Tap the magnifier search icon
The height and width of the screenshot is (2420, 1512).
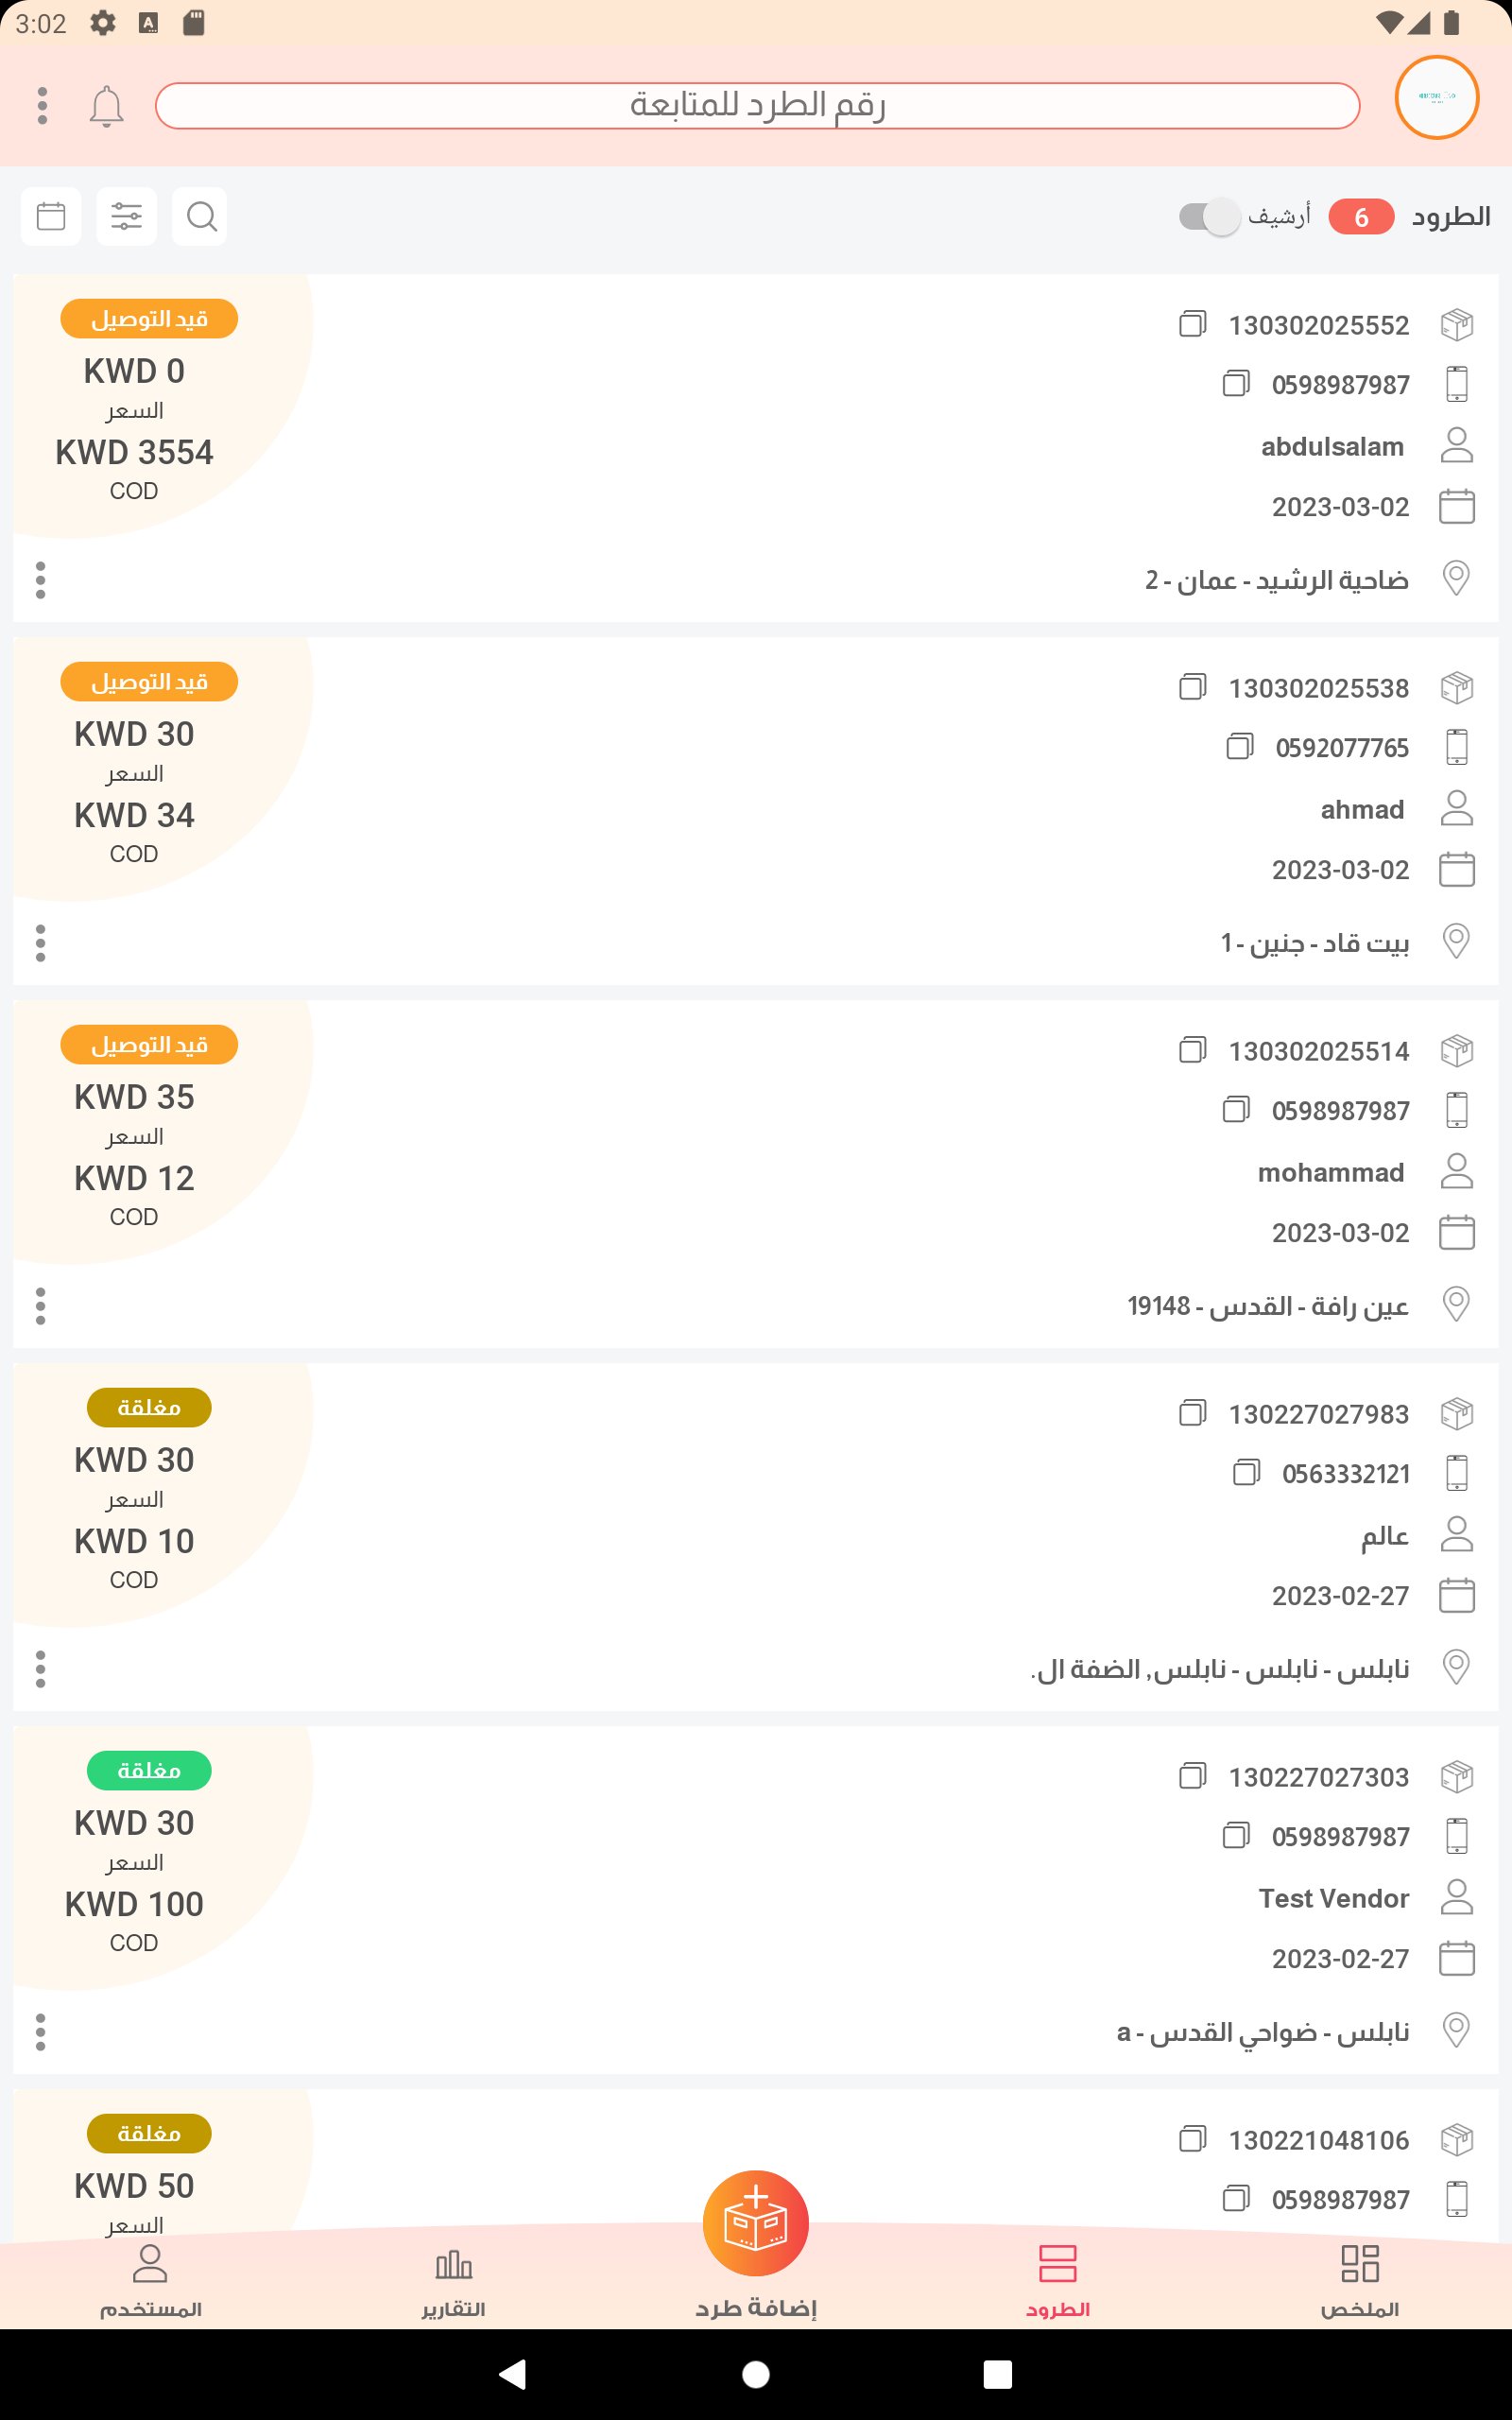pos(200,216)
